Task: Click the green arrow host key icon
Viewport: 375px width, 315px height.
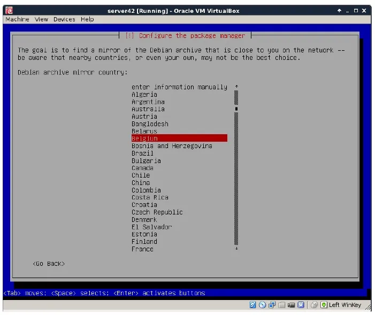Action: (x=324, y=305)
